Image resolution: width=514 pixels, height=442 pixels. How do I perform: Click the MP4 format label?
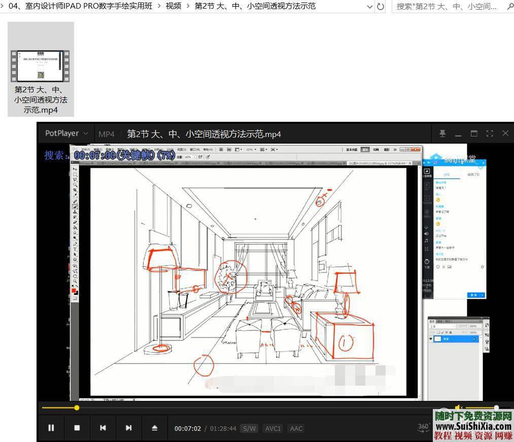(106, 134)
